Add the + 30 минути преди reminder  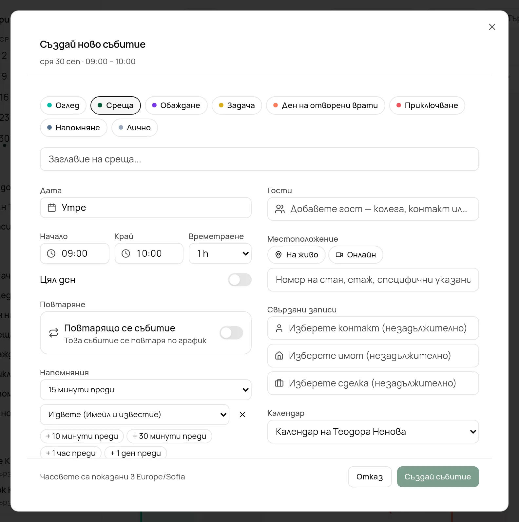pyautogui.click(x=169, y=436)
